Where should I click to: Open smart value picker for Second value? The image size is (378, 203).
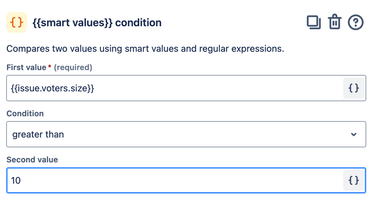353,180
